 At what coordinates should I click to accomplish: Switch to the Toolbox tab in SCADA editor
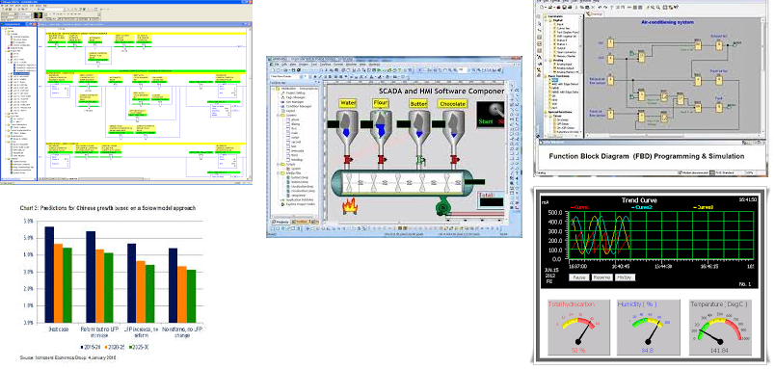300,223
